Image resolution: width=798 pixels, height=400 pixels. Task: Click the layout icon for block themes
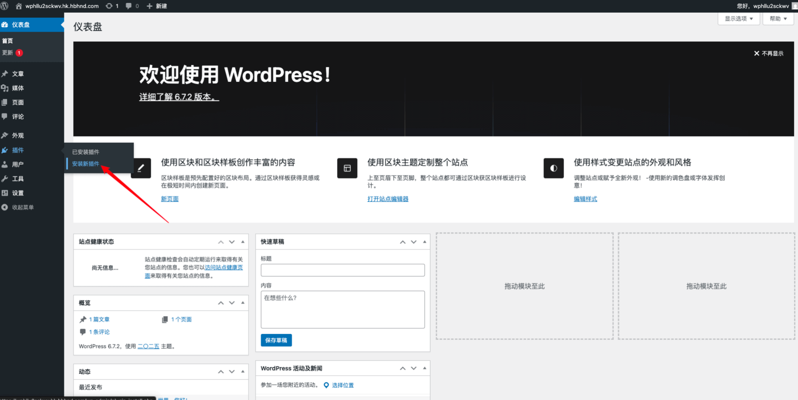347,168
